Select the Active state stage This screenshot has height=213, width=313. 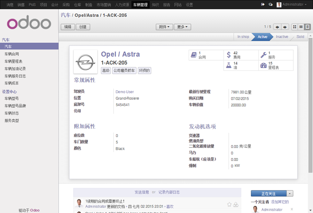tap(262, 37)
